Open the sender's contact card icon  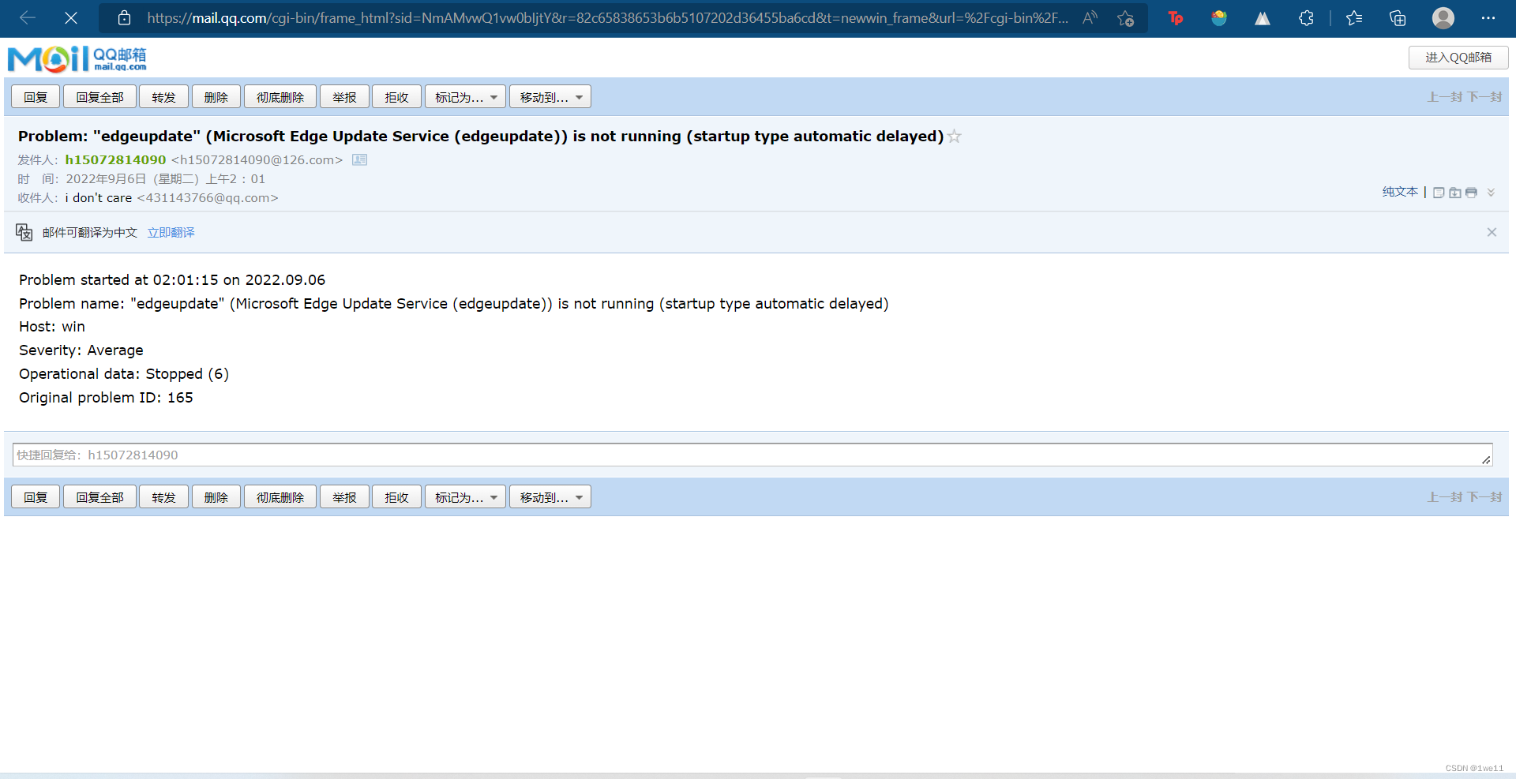[359, 159]
